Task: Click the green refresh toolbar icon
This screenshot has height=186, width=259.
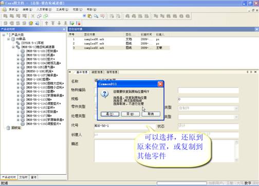Action: 46,16
